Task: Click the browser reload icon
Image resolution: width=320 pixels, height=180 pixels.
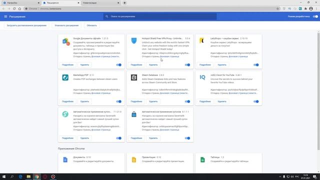Action: click(x=14, y=9)
